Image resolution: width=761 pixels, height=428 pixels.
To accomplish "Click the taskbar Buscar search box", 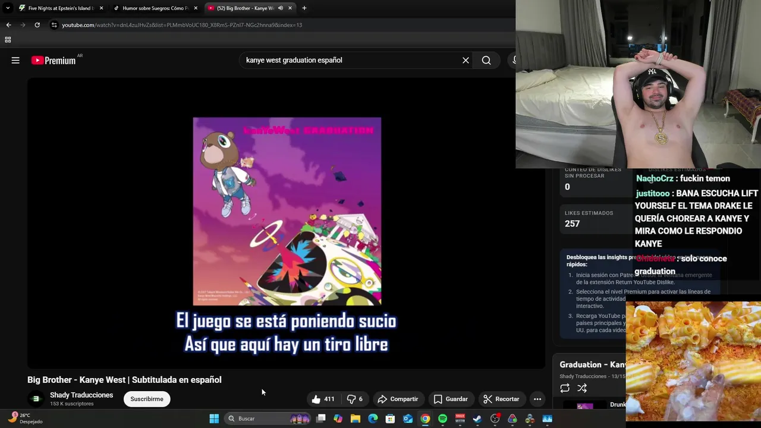I will [x=269, y=418].
